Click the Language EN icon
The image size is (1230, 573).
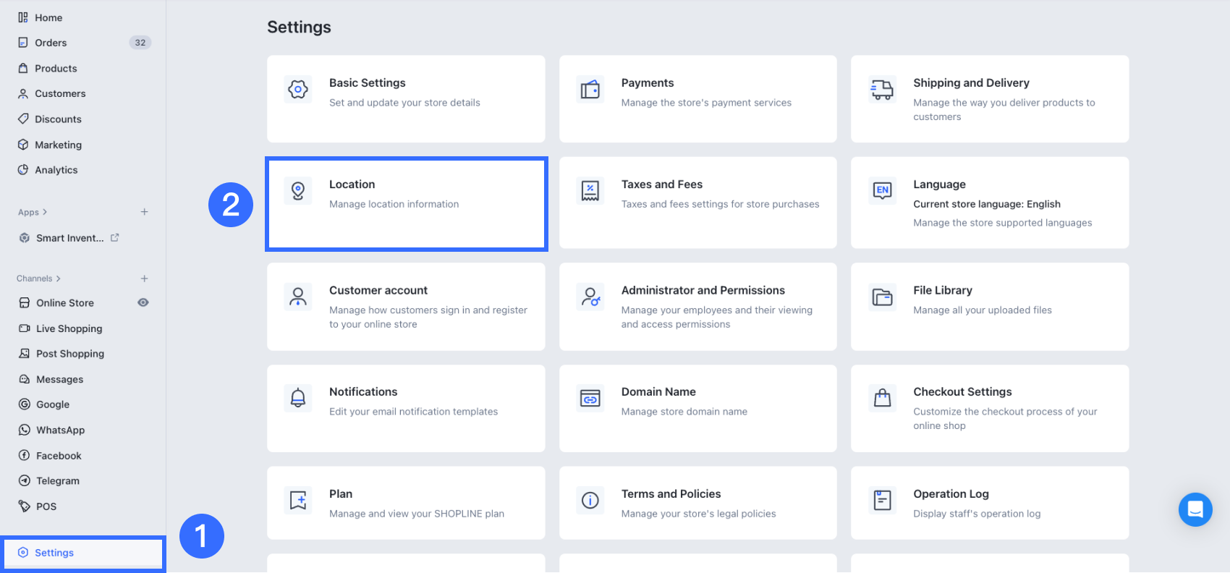pos(882,191)
